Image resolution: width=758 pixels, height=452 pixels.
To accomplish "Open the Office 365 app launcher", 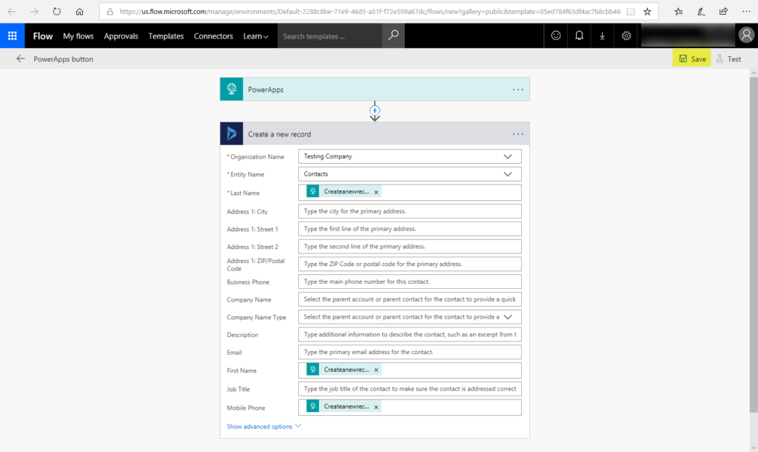I will 11,36.
